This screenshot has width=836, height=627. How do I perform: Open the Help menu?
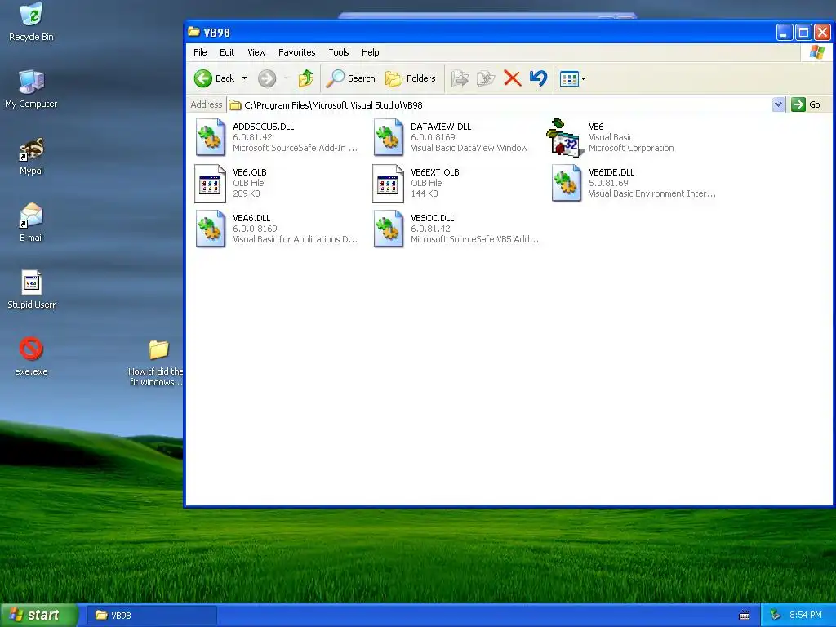(x=370, y=52)
